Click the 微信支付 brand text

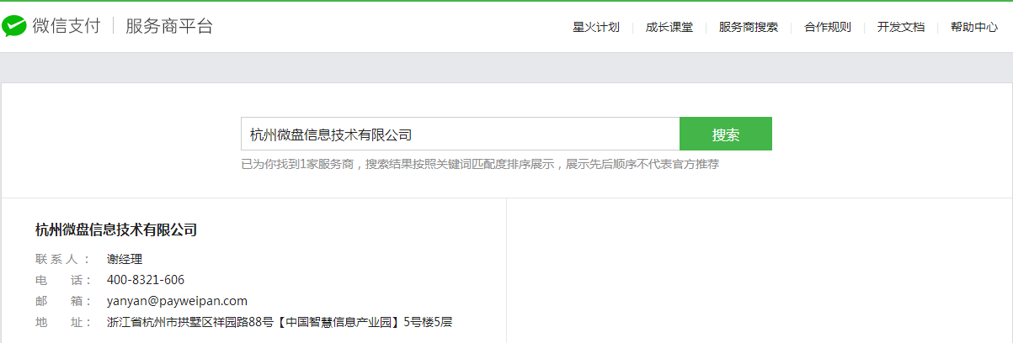(x=66, y=26)
